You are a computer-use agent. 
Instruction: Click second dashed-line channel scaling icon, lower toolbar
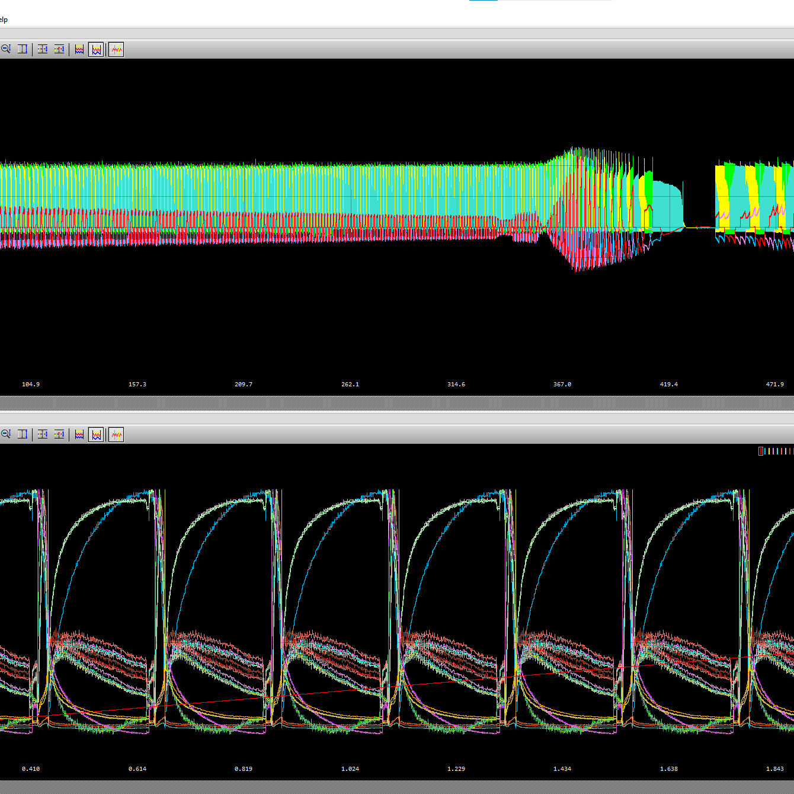click(x=59, y=434)
